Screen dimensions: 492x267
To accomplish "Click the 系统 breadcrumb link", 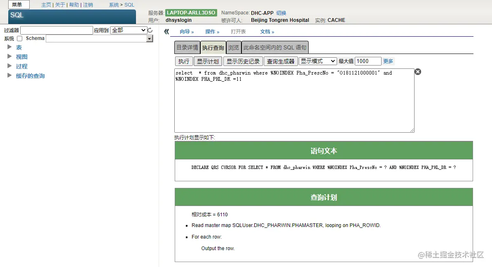I will tap(114, 5).
